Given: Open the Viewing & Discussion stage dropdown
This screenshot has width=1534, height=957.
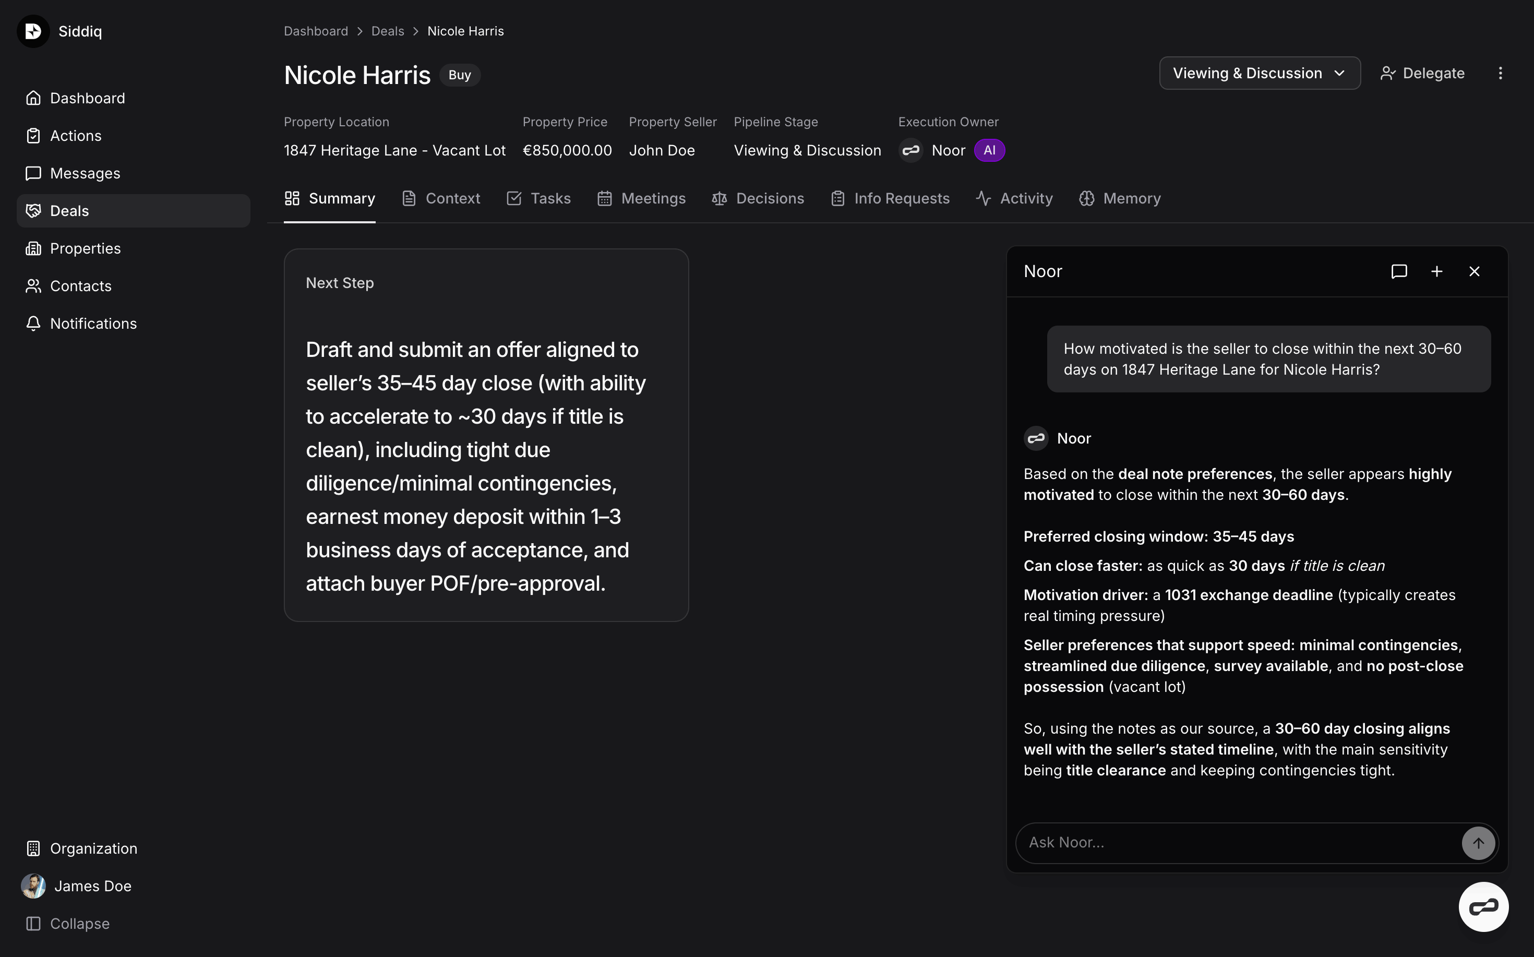Looking at the screenshot, I should 1259,73.
